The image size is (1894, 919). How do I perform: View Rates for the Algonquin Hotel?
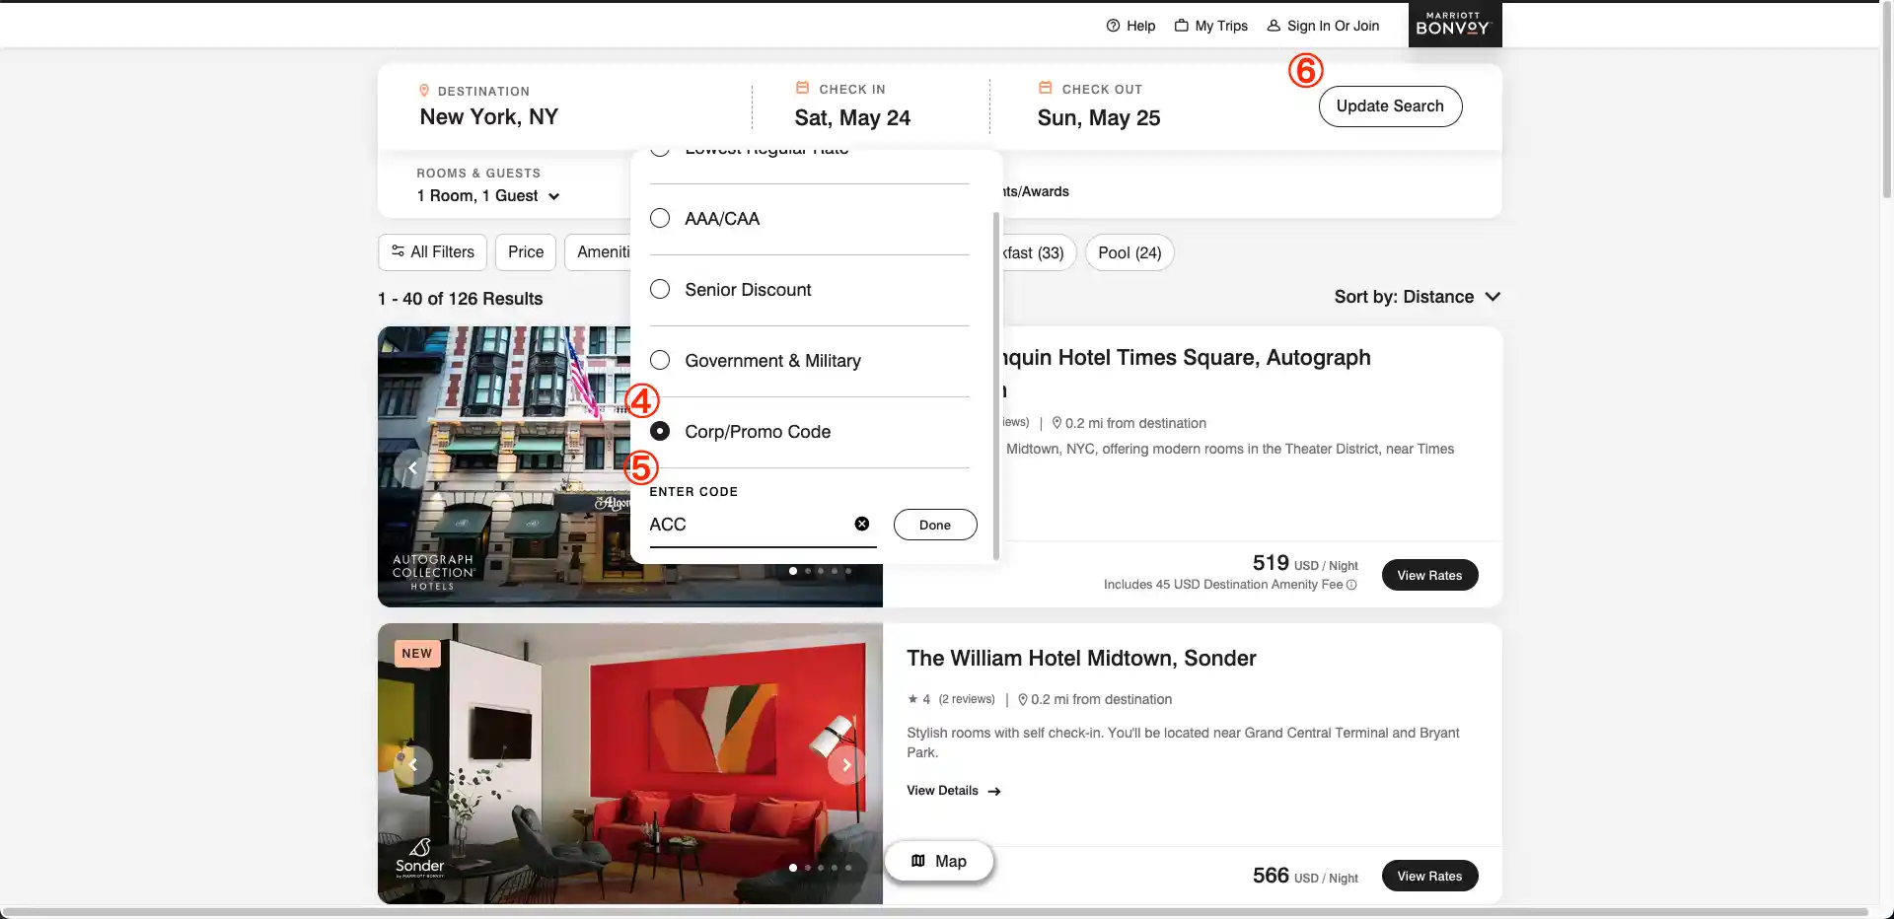1429,575
